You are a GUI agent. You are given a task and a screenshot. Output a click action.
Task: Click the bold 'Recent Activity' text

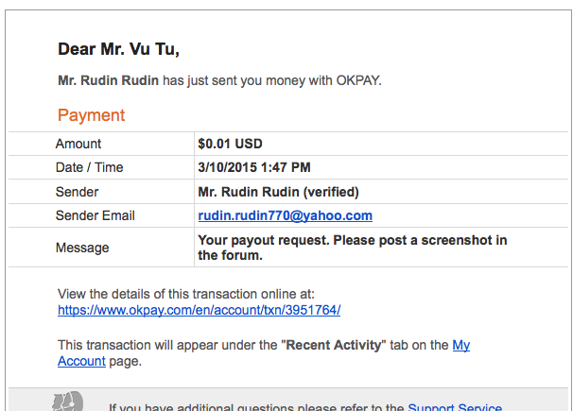pos(334,345)
